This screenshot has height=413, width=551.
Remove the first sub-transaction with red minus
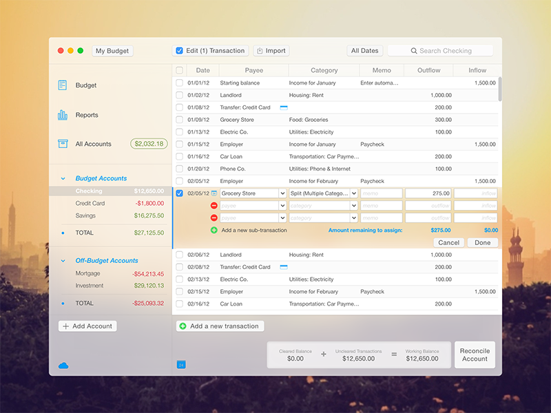214,206
